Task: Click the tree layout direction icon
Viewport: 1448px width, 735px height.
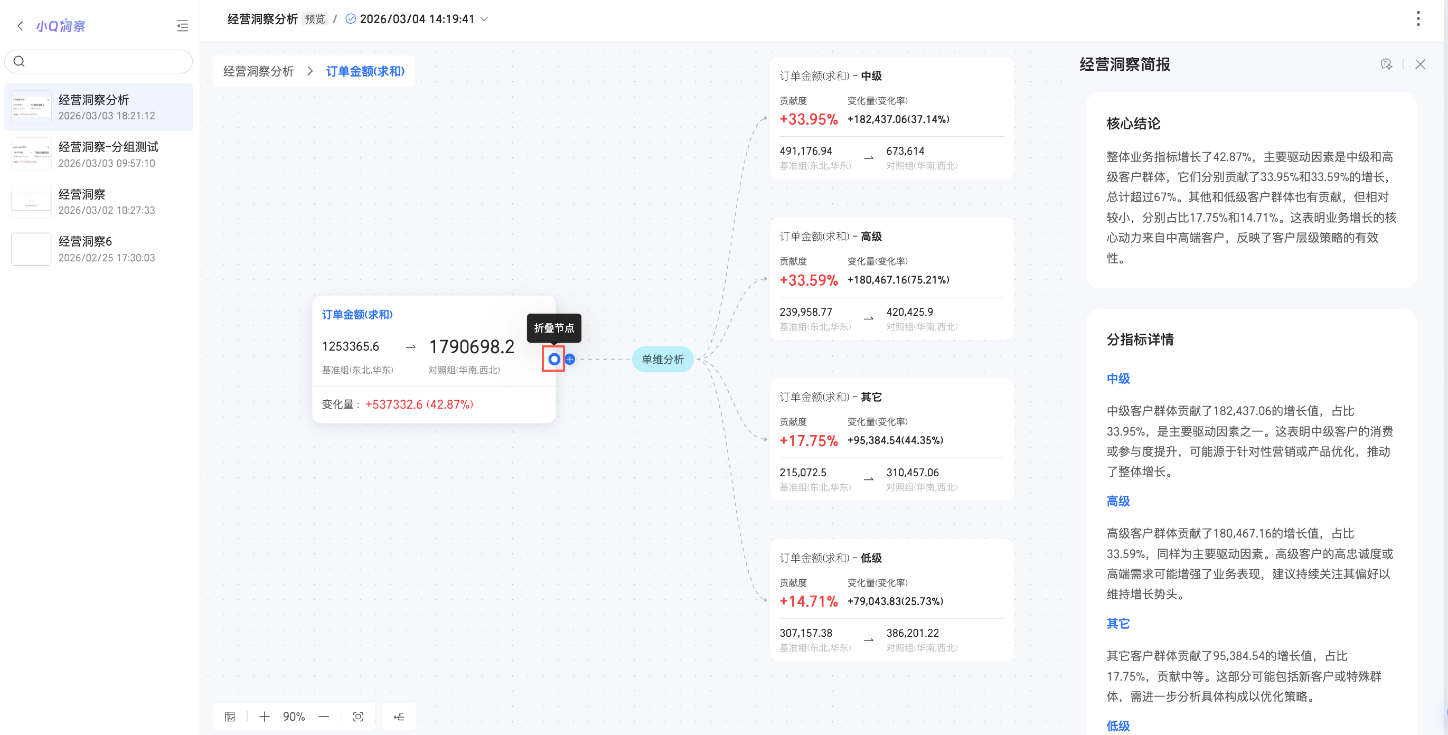Action: point(399,717)
